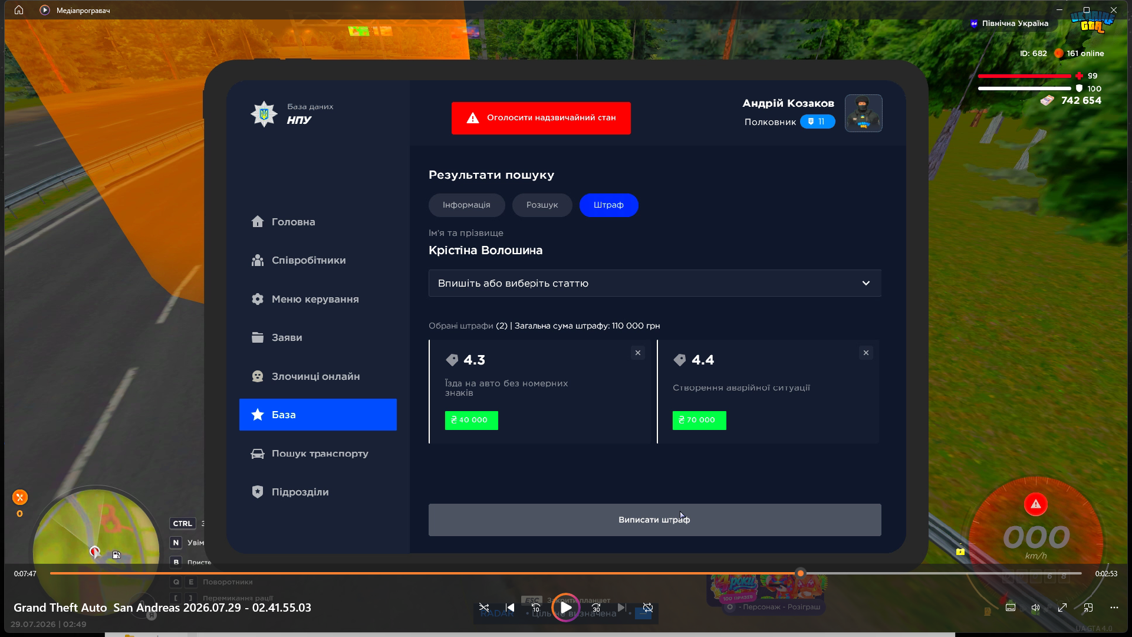The image size is (1132, 637).
Task: Click Оголосити надзвичайний стан red button
Action: coord(541,118)
